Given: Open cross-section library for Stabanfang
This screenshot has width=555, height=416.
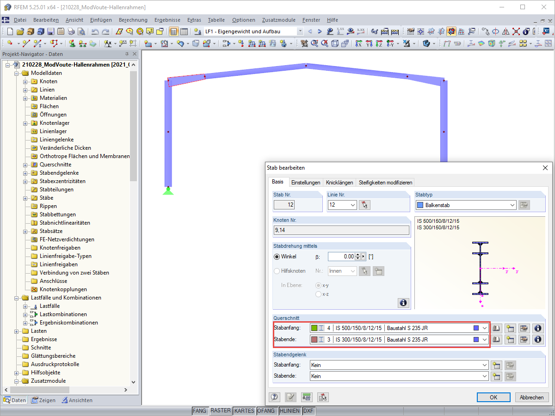Looking at the screenshot, I should (x=496, y=328).
